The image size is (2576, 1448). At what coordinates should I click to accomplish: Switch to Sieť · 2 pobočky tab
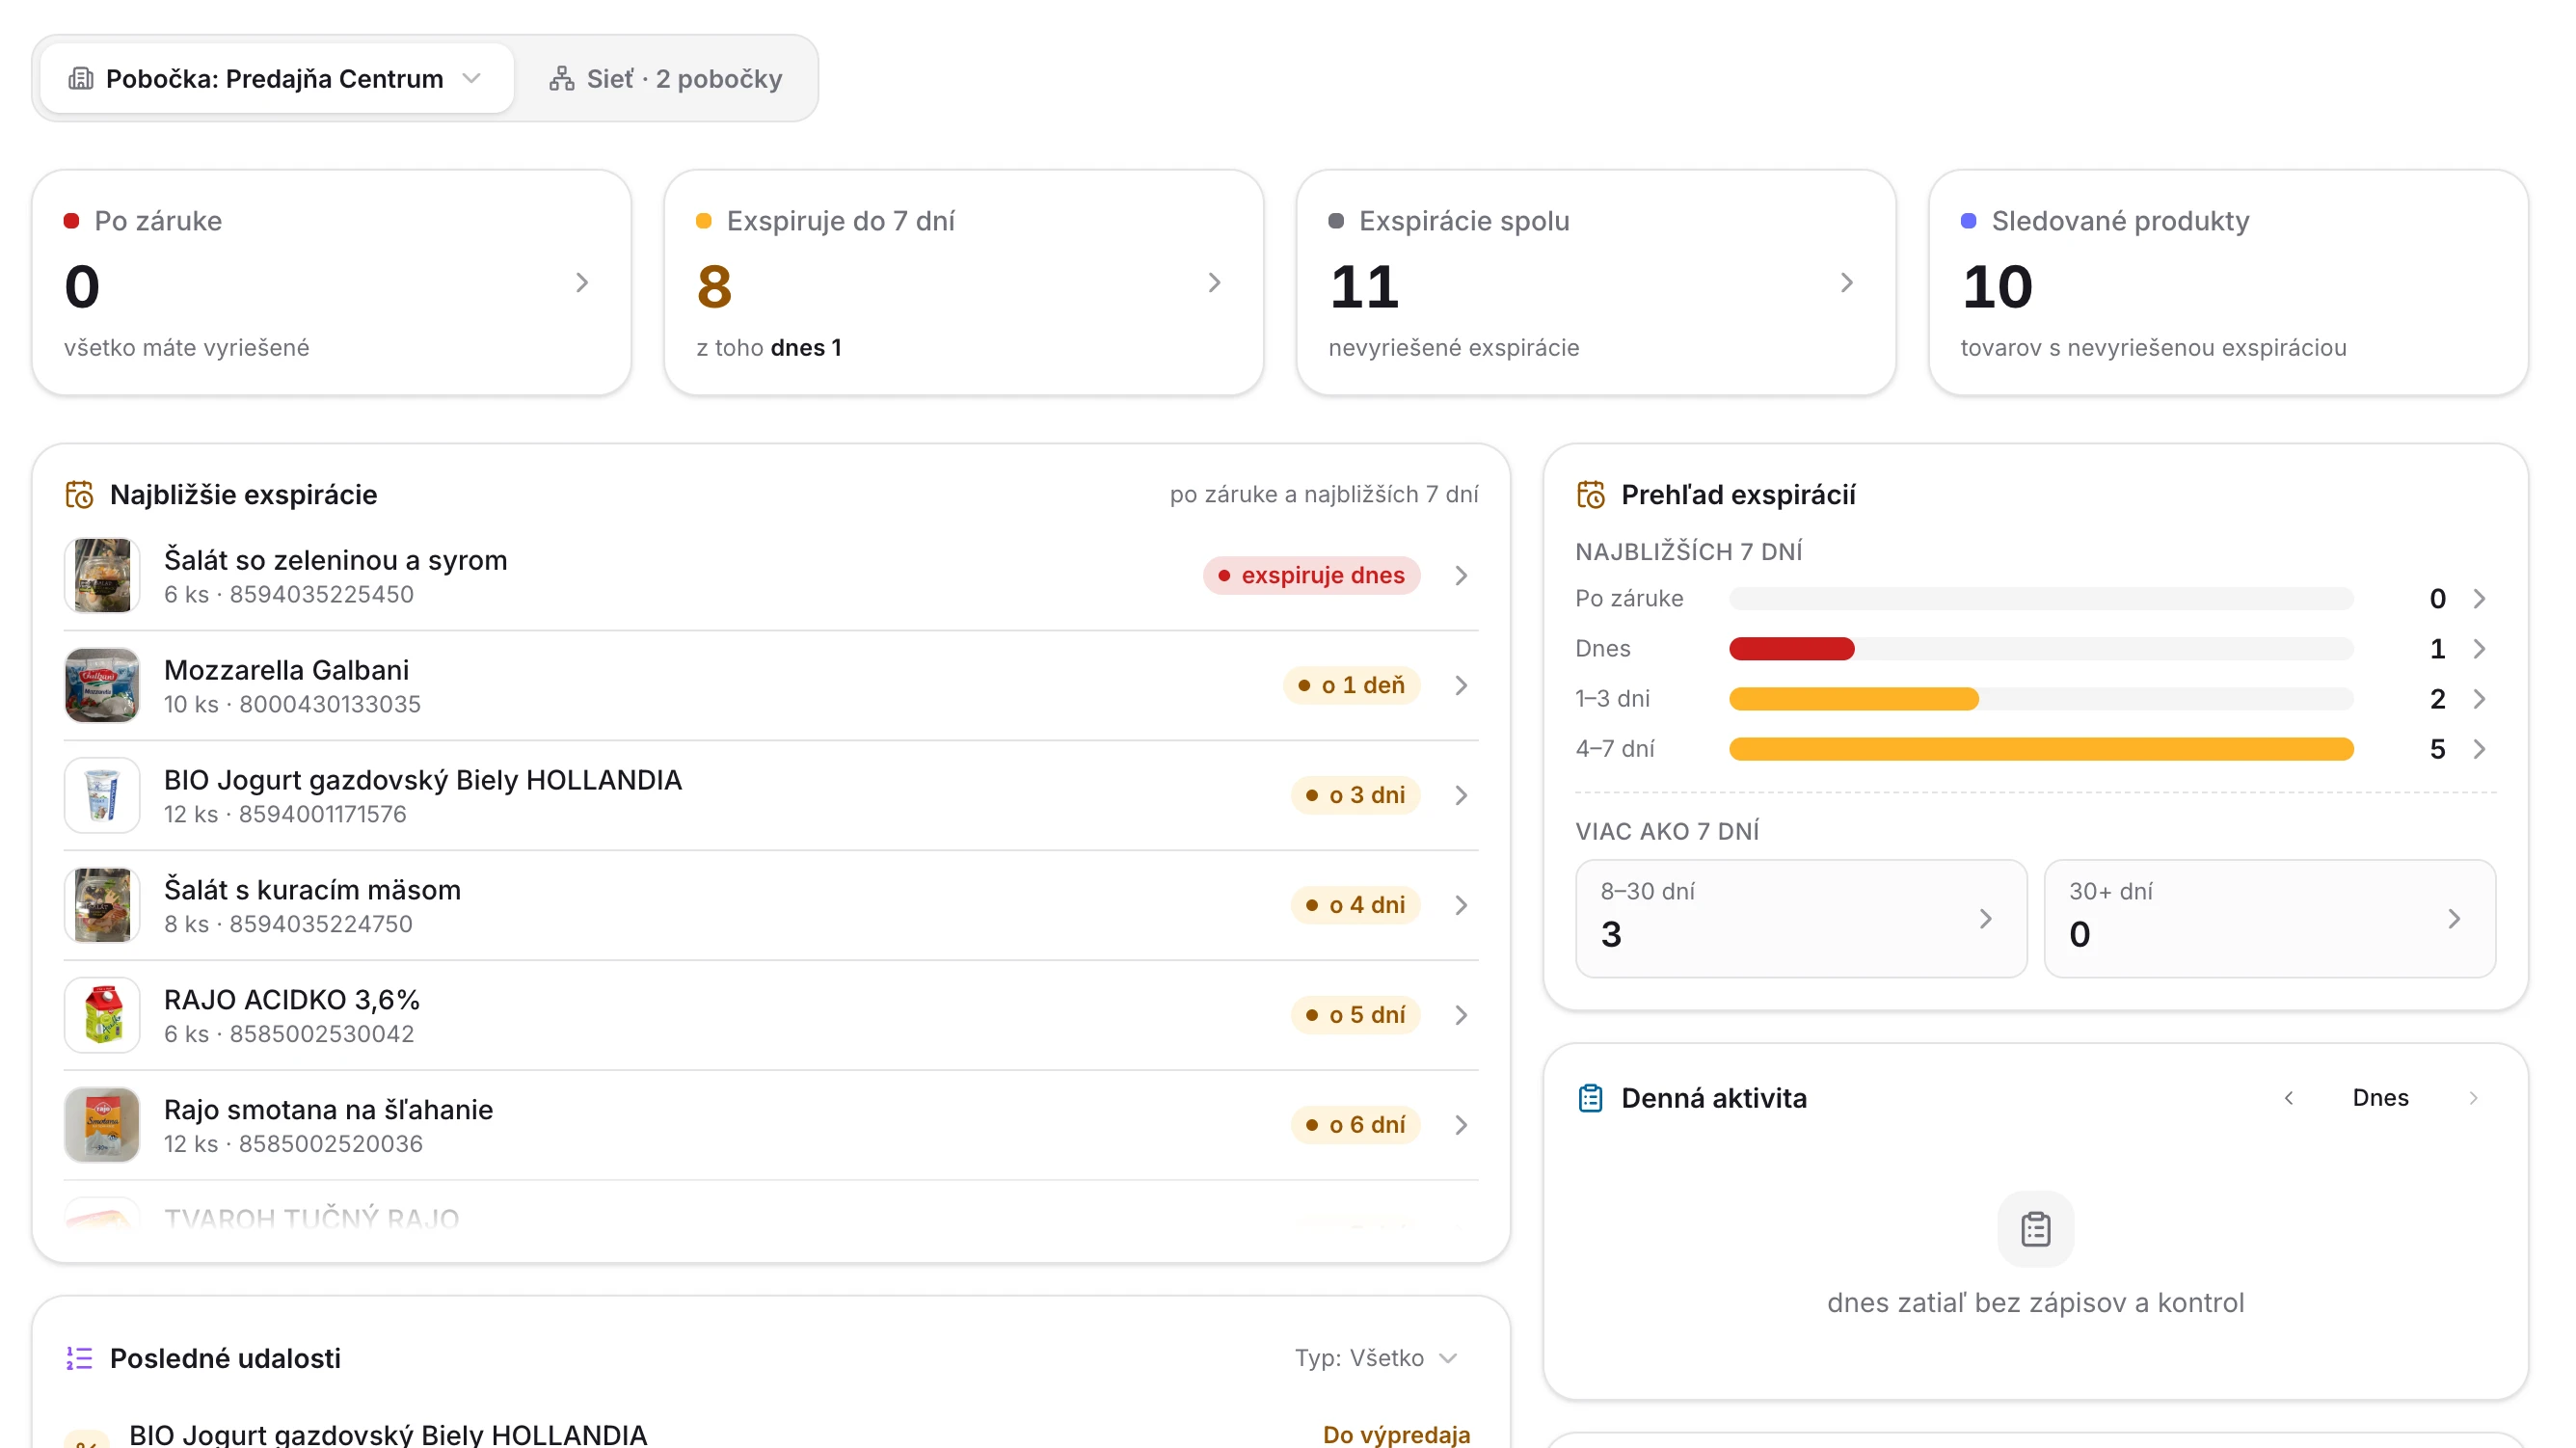665,78
